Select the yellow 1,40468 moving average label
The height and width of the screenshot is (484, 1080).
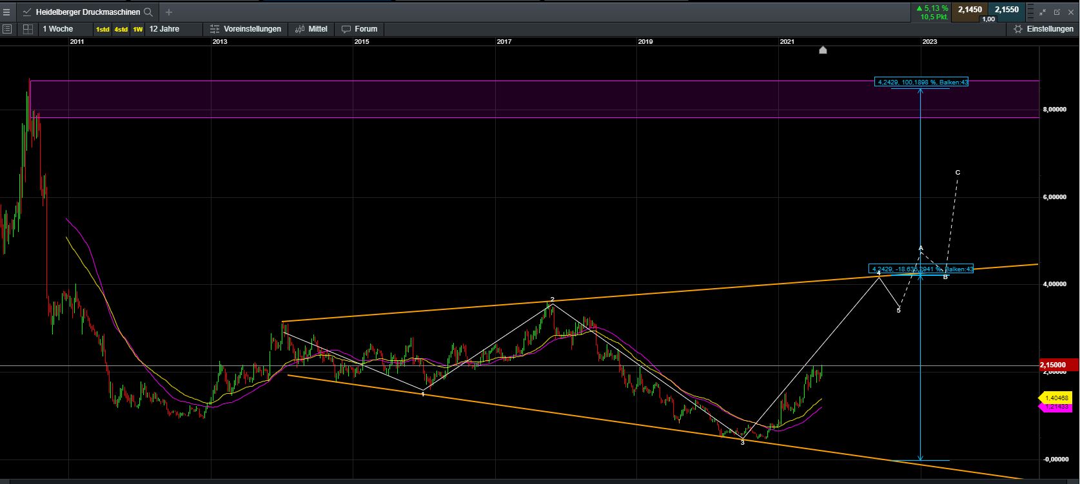pos(1057,398)
